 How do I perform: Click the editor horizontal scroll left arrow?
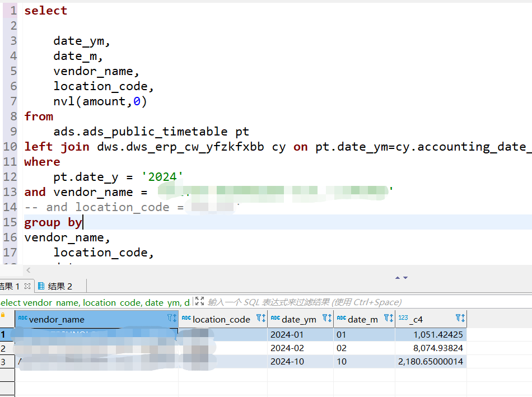(29, 270)
